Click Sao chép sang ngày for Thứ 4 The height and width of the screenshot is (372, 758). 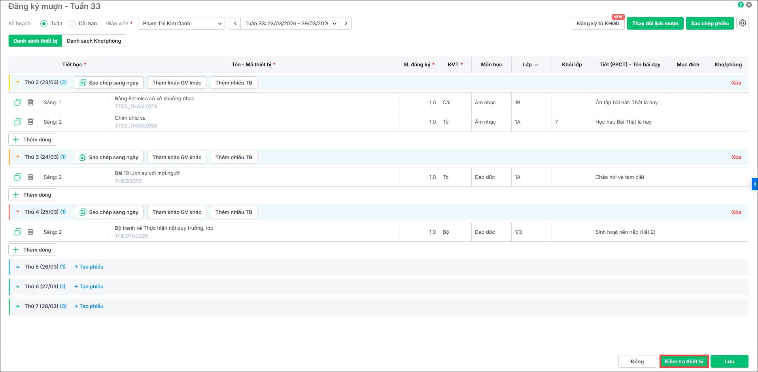pyautogui.click(x=109, y=212)
